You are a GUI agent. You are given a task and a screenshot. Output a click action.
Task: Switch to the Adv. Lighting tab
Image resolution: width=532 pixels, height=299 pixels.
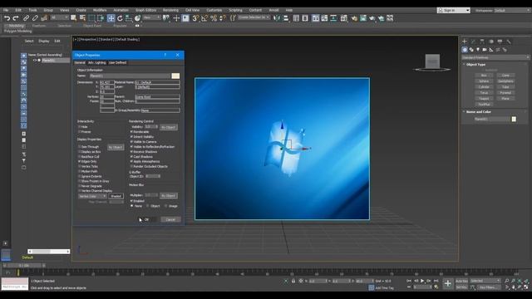coord(97,63)
